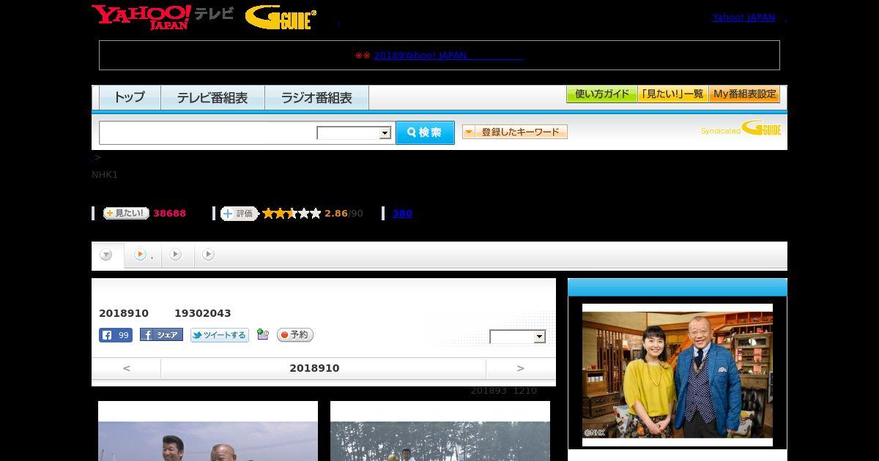879x461 pixels.
Task: Rate with the first star
Action: 268,214
